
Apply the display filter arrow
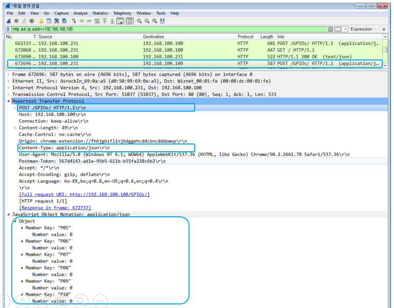pos(338,29)
